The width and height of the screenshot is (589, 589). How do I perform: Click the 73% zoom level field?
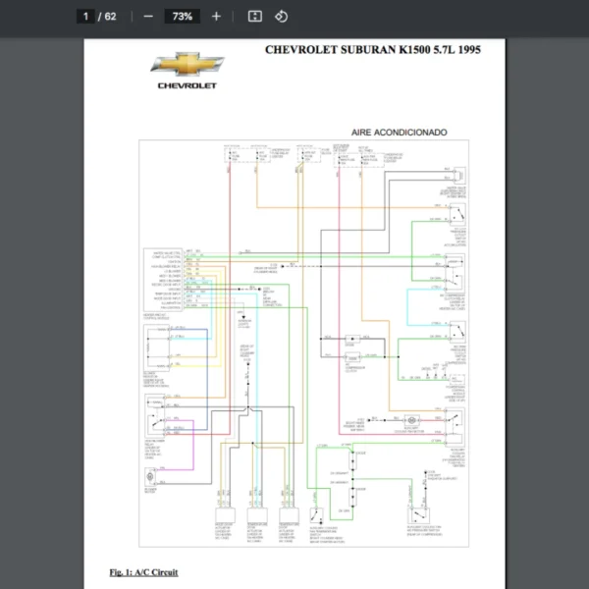click(x=183, y=17)
